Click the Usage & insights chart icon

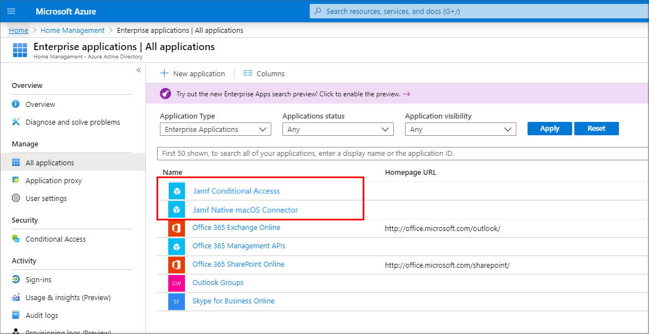(x=16, y=297)
